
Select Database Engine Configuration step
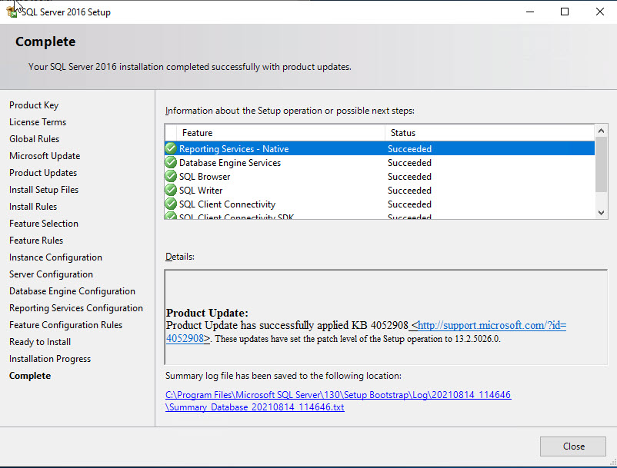(72, 290)
